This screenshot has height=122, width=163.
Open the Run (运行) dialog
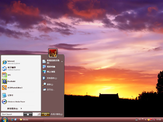(49, 90)
